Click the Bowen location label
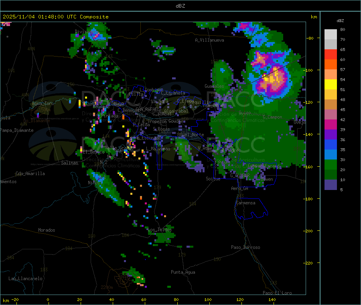 [267, 179]
